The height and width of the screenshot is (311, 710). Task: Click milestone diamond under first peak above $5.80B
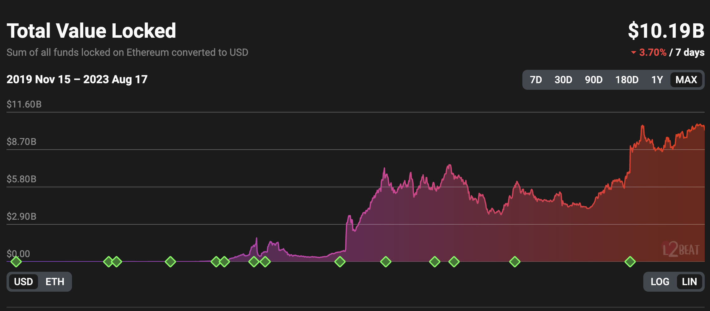[386, 262]
